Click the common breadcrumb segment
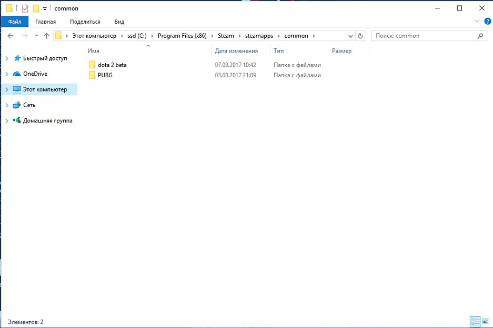Image resolution: width=493 pixels, height=328 pixels. (296, 36)
